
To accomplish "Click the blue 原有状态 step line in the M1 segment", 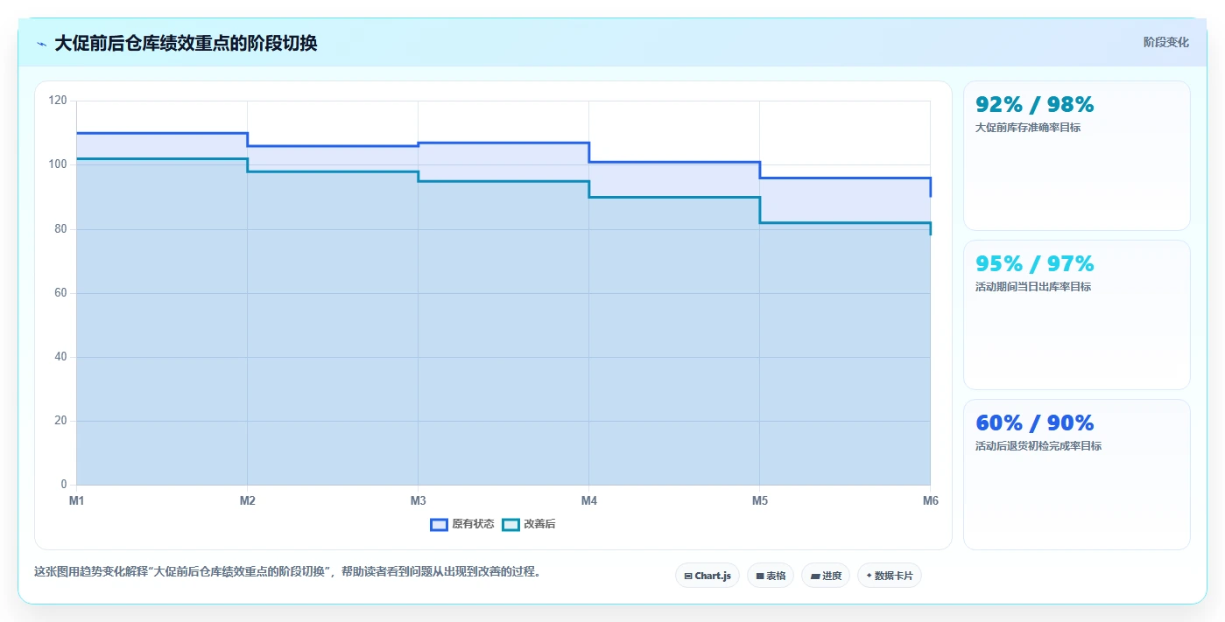I will click(162, 133).
